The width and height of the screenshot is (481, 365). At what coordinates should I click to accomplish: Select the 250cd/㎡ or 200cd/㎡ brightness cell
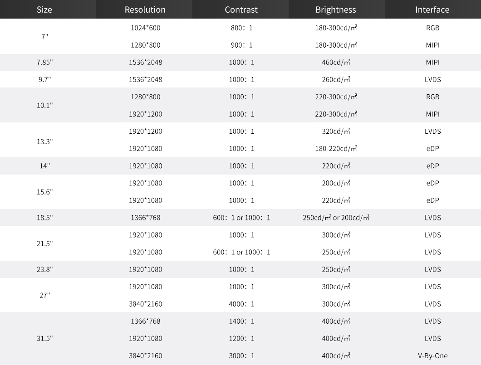coord(336,218)
